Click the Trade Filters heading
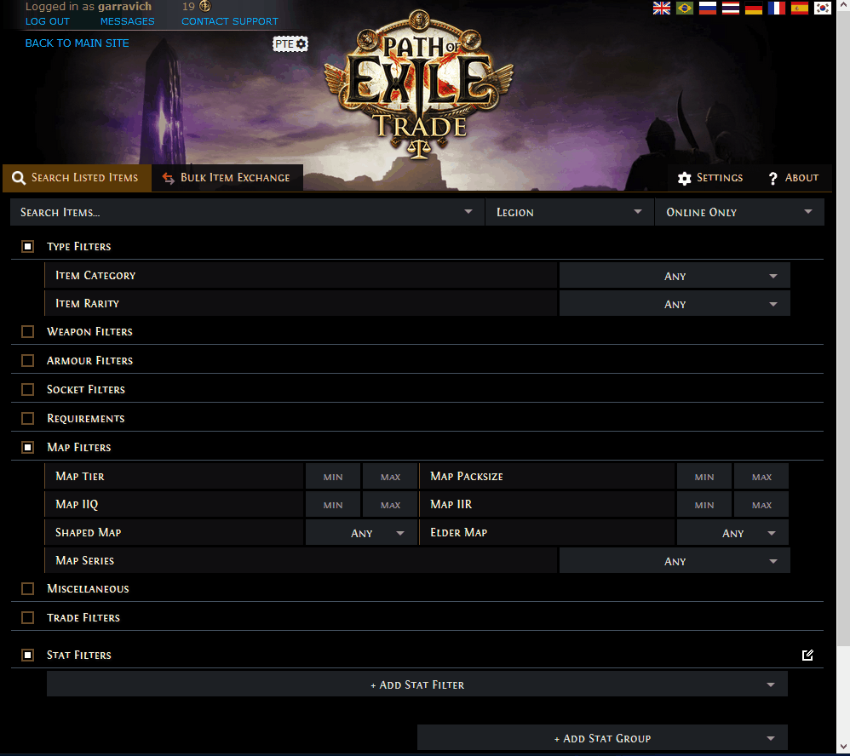The image size is (850, 756). pyautogui.click(x=83, y=618)
